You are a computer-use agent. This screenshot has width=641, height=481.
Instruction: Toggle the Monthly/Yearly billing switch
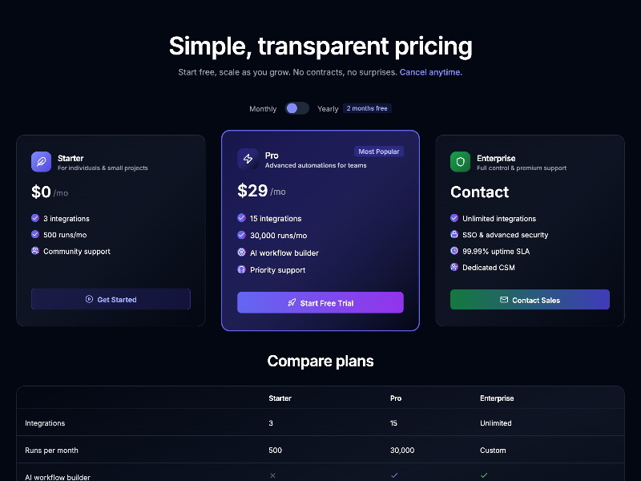[296, 108]
